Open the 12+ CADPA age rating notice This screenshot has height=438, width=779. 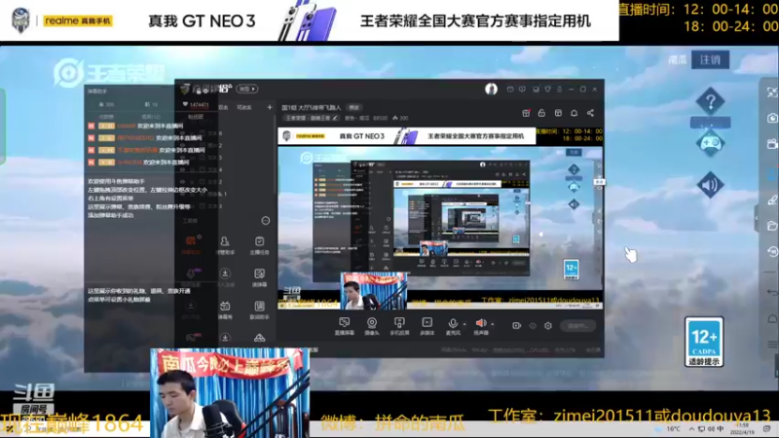703,343
